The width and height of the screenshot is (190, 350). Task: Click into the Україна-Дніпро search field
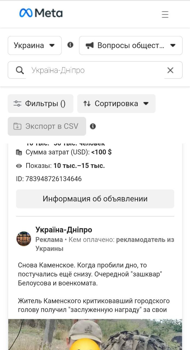pos(95,70)
